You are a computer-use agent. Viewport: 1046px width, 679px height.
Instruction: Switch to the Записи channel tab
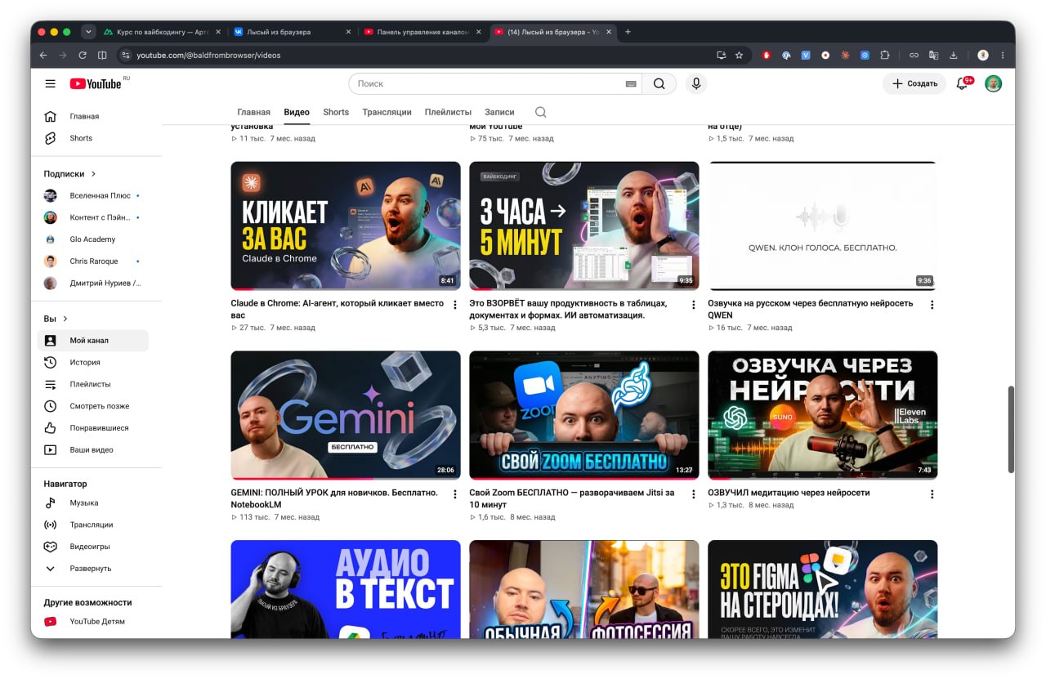pyautogui.click(x=499, y=112)
